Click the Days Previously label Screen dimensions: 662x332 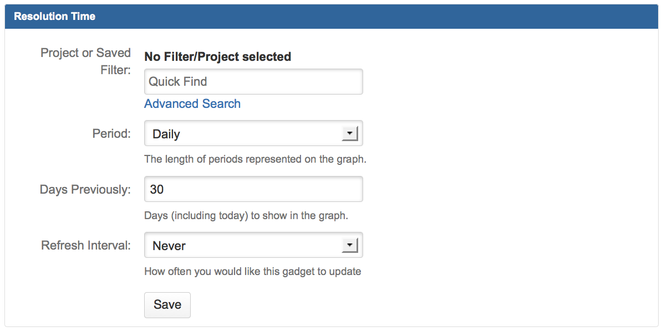(85, 189)
